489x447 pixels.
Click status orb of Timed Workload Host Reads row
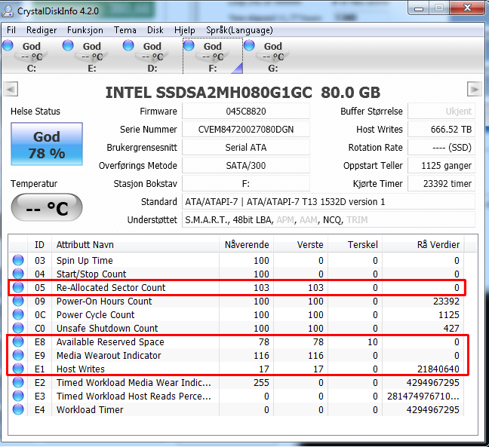click(x=18, y=396)
